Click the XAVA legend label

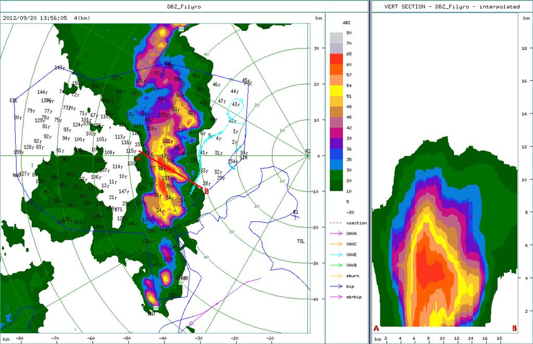coord(352,234)
